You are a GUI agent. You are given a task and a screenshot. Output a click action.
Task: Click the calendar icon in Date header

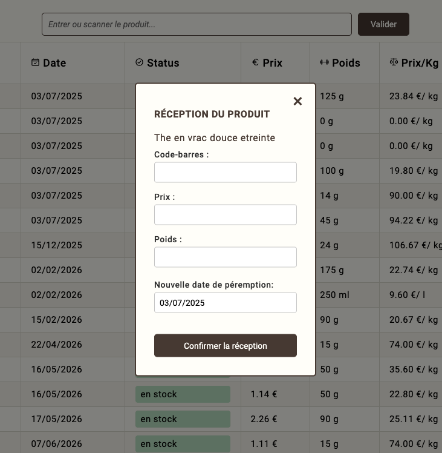pyautogui.click(x=36, y=62)
